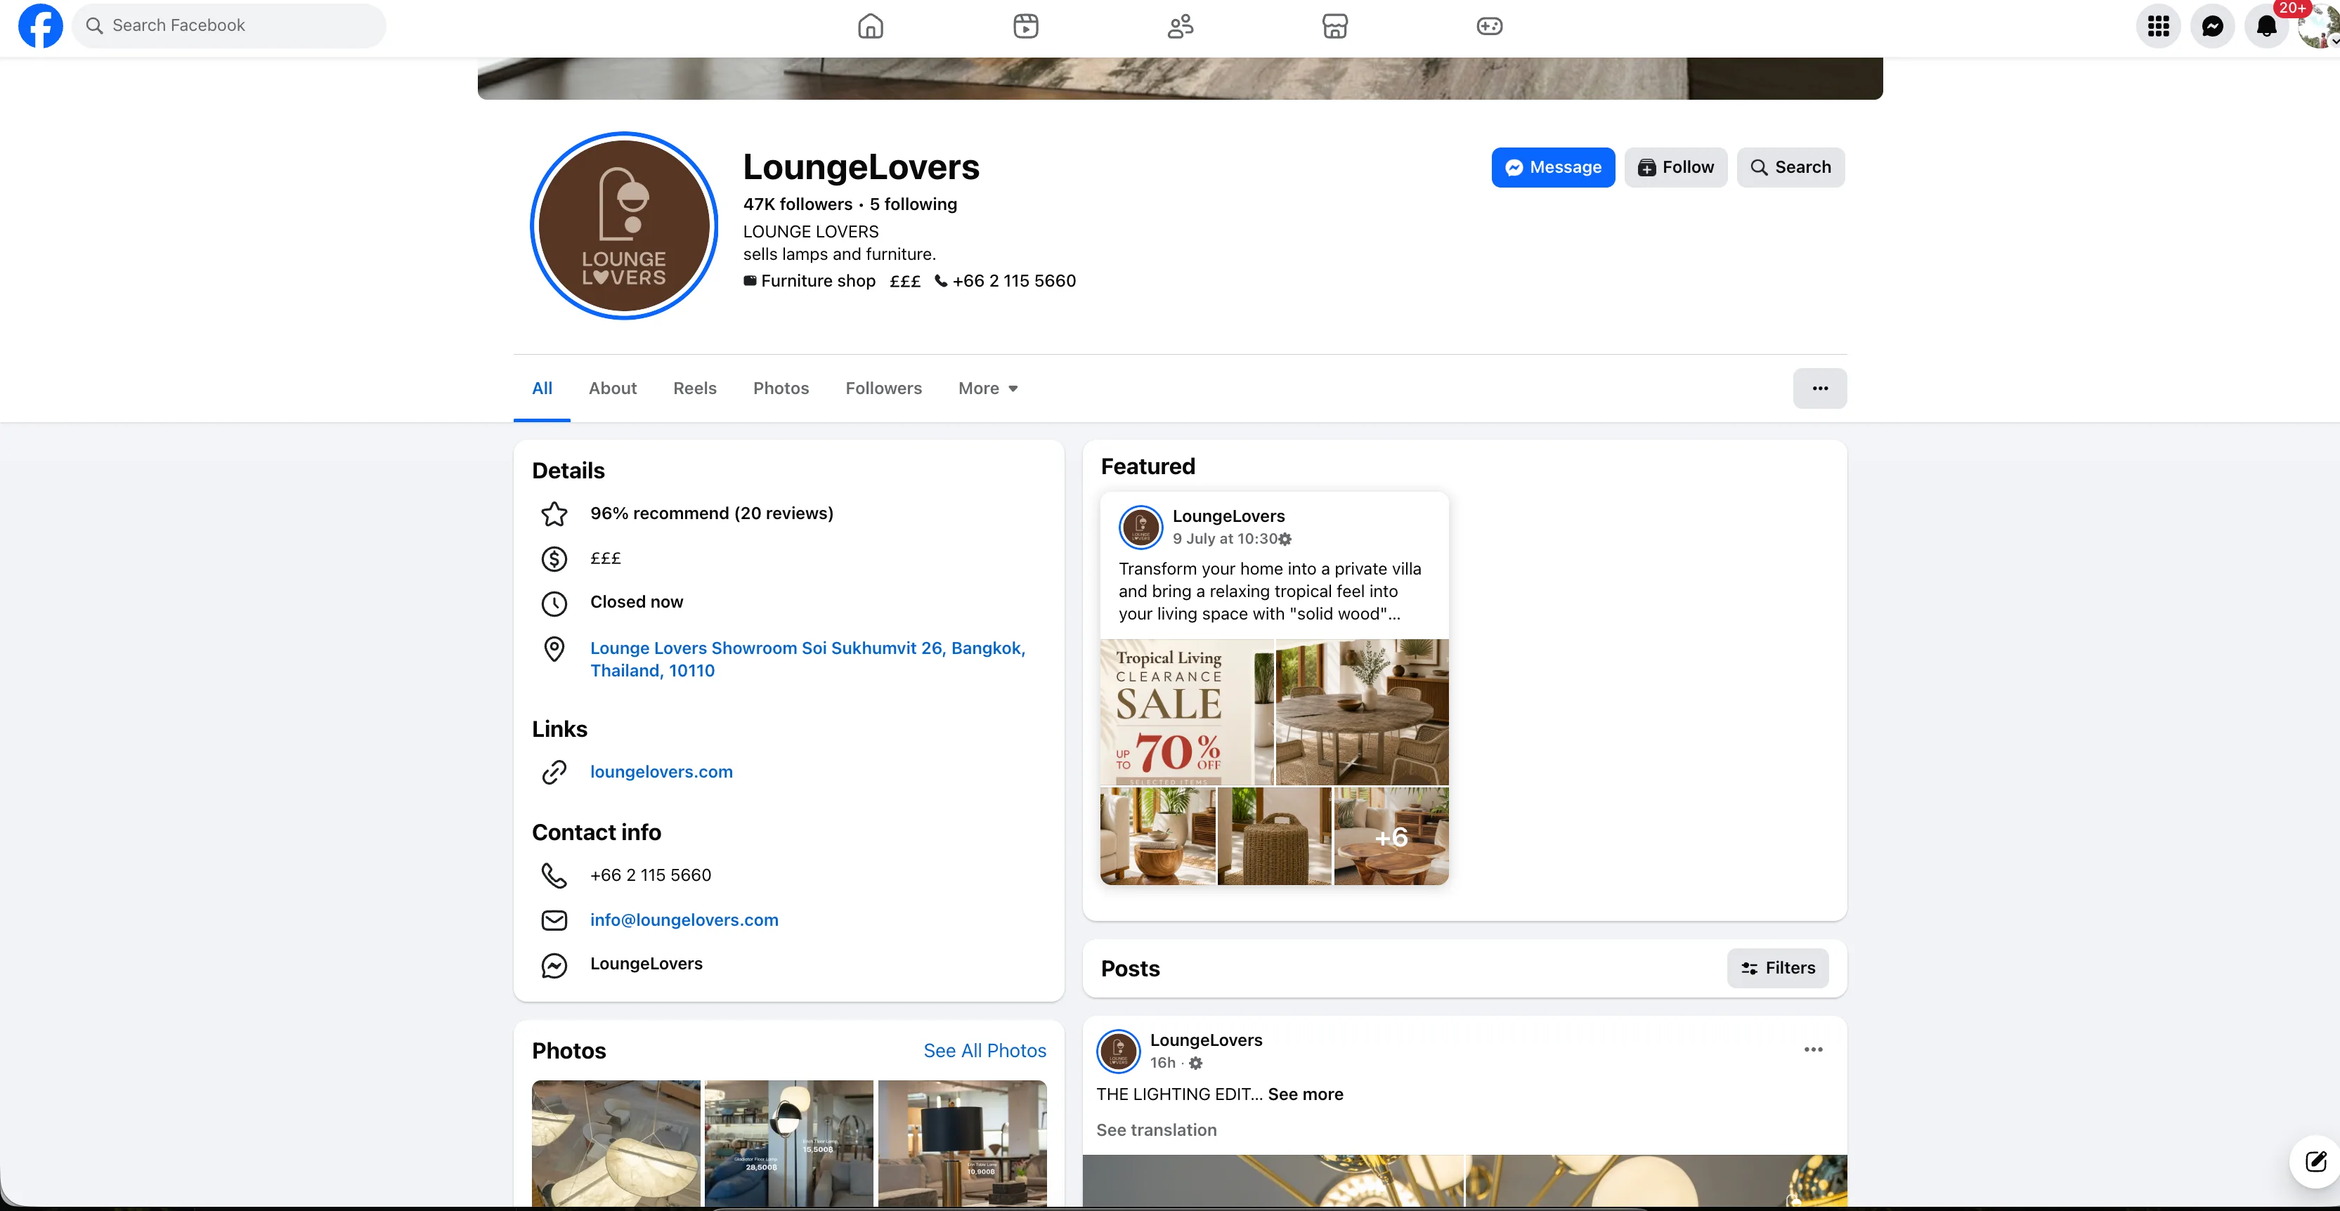
Task: Click the Closed now hours text
Action: (x=637, y=602)
